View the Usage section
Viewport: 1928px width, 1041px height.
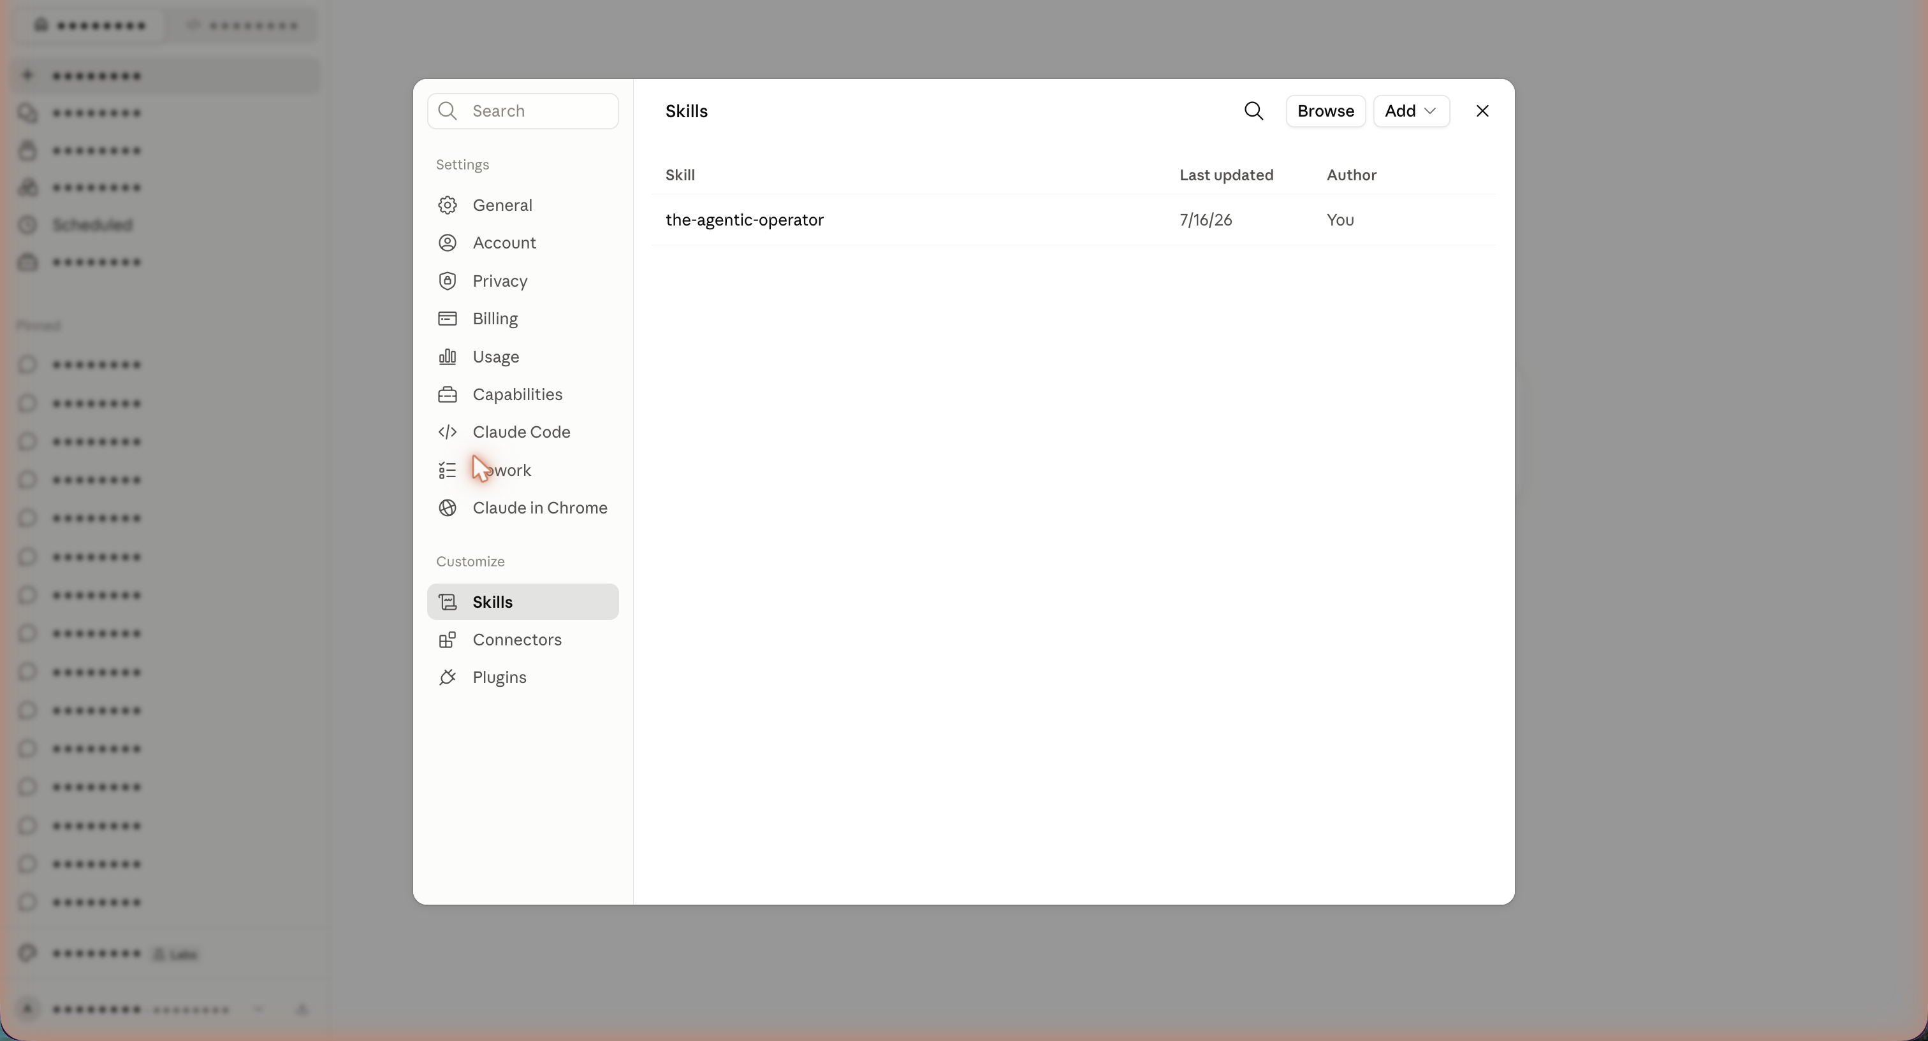click(522, 357)
